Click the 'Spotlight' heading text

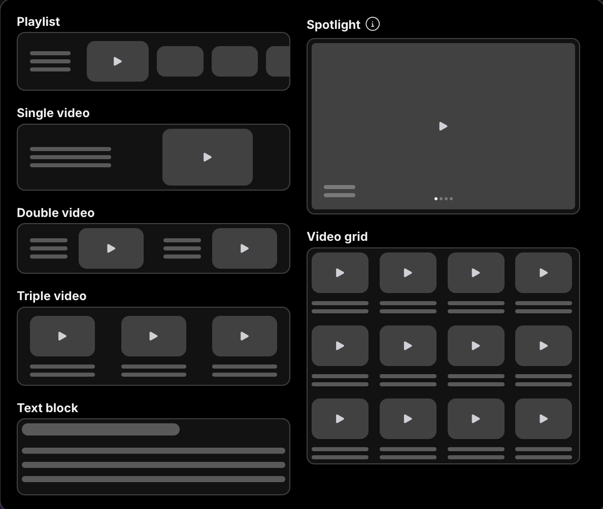[x=333, y=24]
